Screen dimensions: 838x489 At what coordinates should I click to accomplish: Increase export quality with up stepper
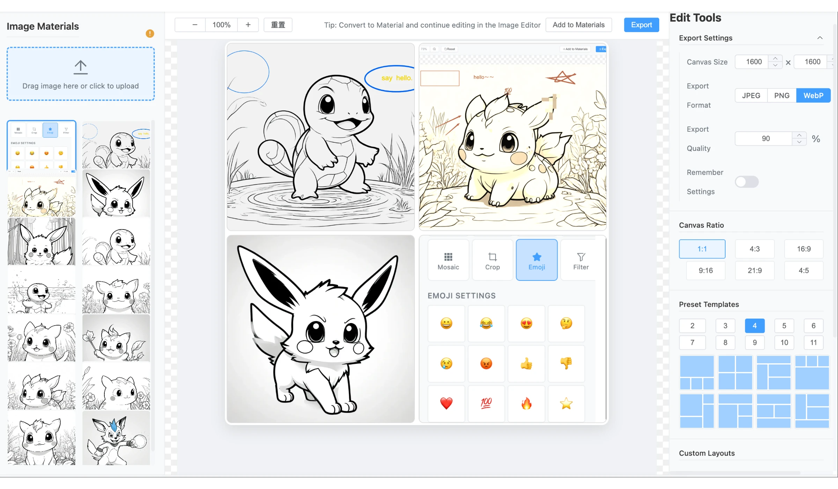(799, 135)
